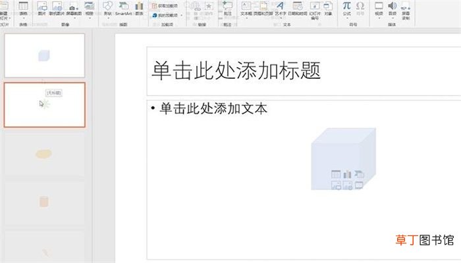The height and width of the screenshot is (263, 461).
Task: Click Online Pictures icon in content placeholder
Action: click(x=347, y=185)
